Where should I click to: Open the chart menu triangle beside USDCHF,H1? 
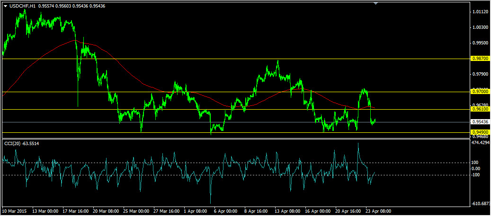click(x=5, y=6)
